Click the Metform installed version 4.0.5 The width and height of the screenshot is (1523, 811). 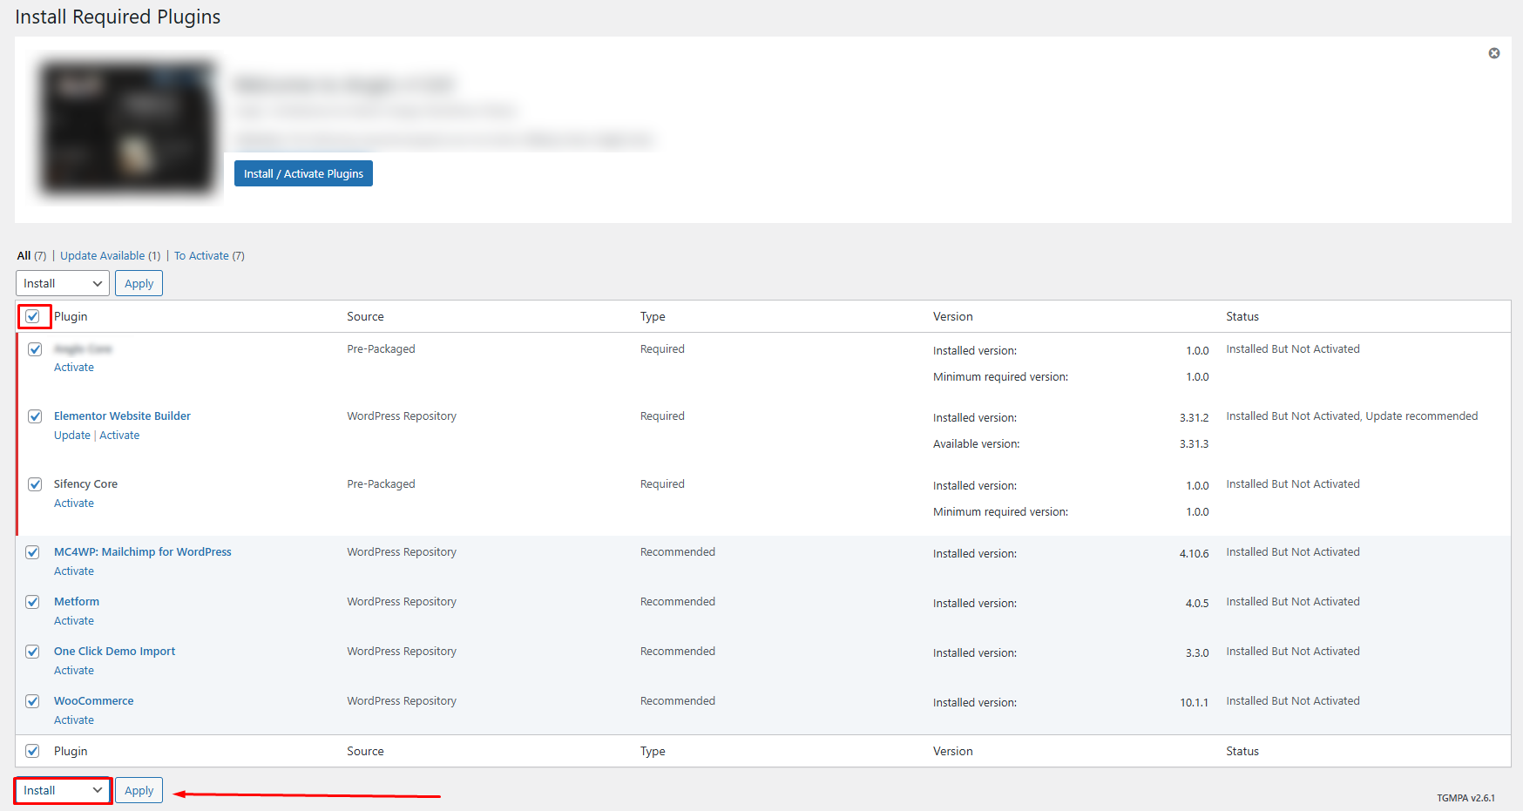(x=1197, y=604)
